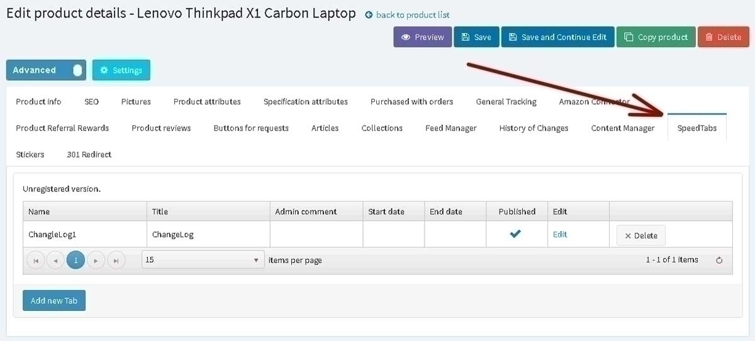Open the Stickers tab

tap(30, 154)
